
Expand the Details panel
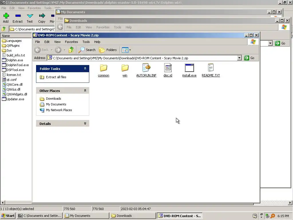(x=85, y=123)
